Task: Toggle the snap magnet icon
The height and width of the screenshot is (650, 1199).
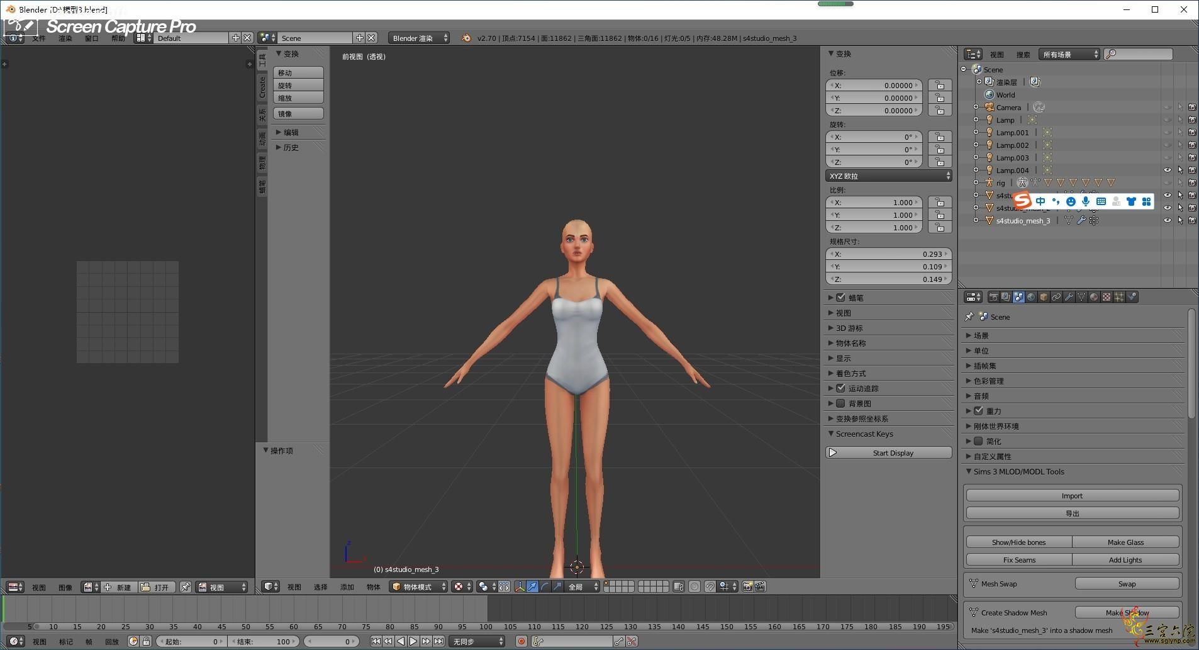Action: tap(710, 586)
